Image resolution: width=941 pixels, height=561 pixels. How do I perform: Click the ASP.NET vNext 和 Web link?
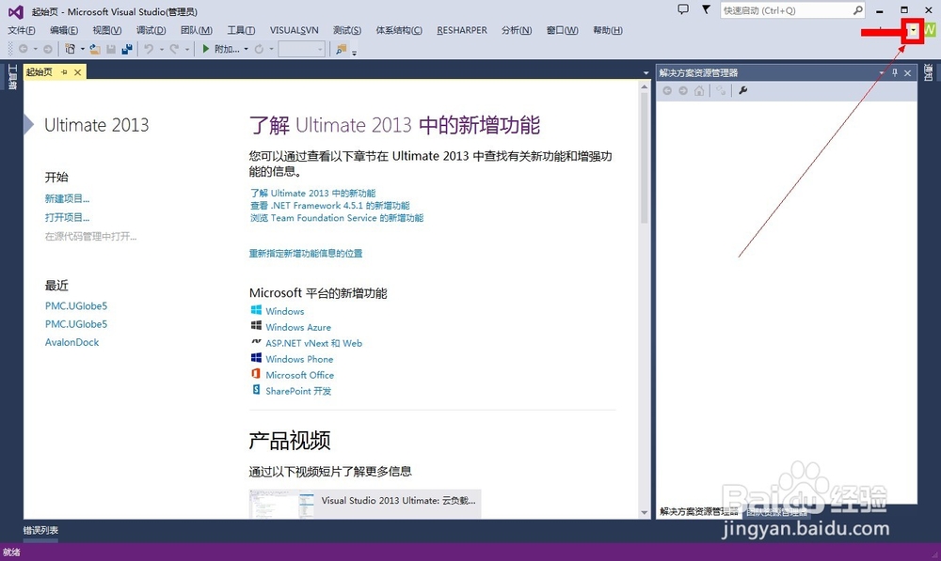pos(314,343)
